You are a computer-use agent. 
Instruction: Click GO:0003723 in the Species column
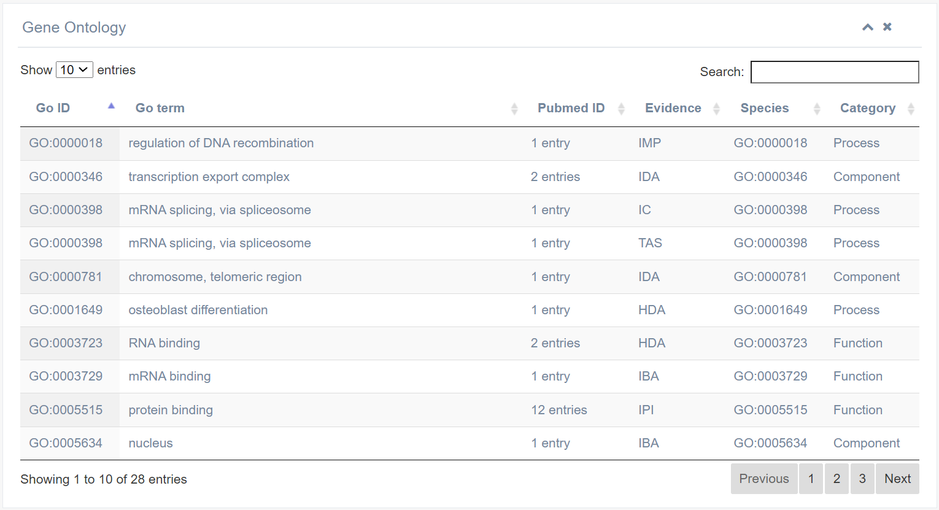click(771, 343)
